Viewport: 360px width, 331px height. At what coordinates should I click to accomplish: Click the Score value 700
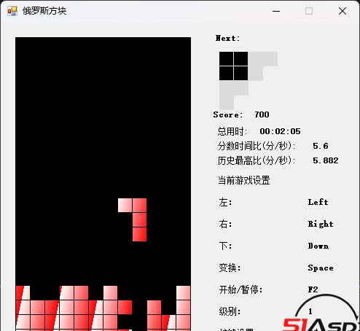click(262, 114)
